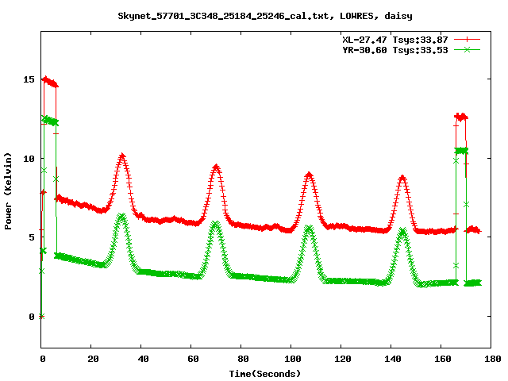Click the second red peak near 70 seconds
This screenshot has width=508, height=381.
pyautogui.click(x=216, y=167)
